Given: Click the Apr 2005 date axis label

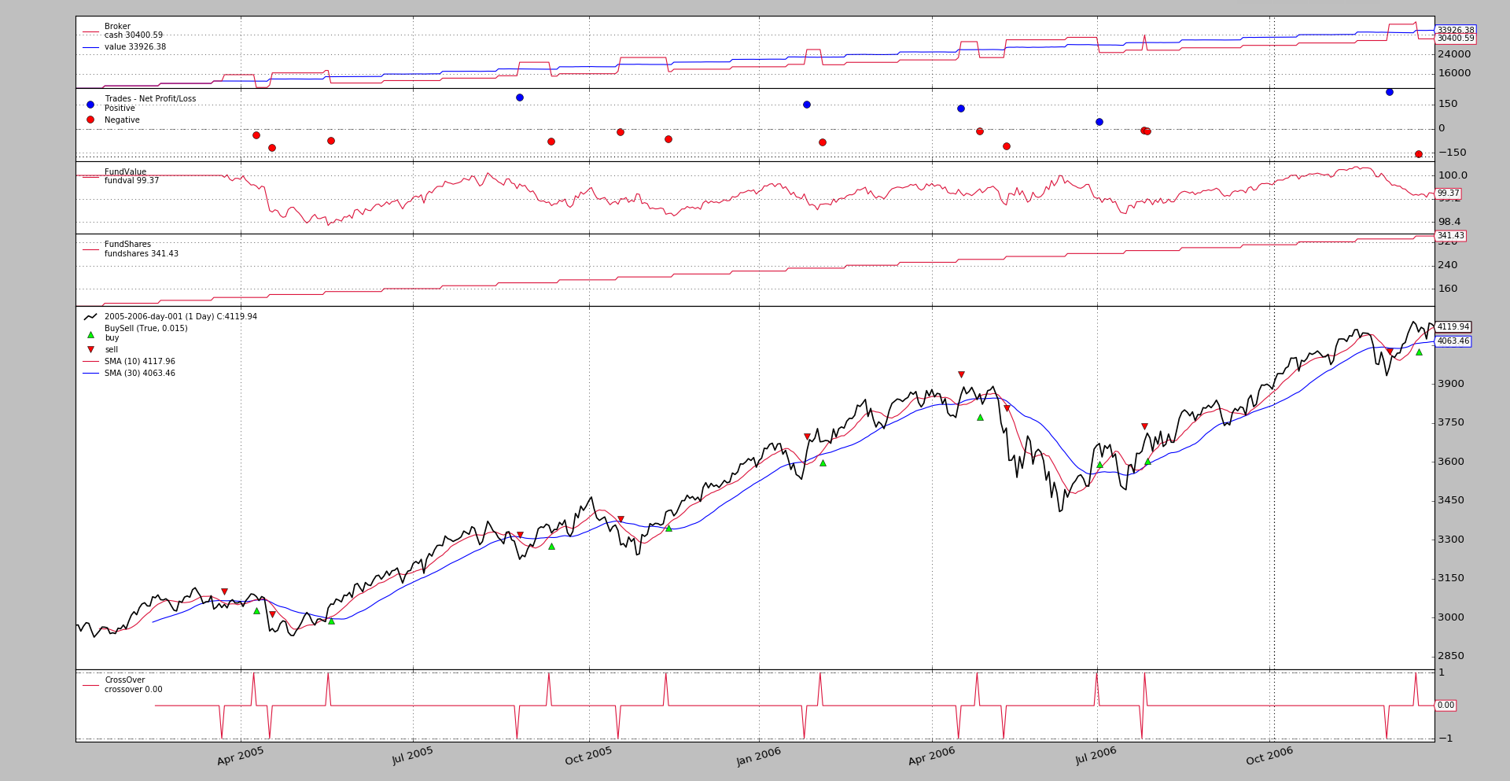Looking at the screenshot, I should [241, 757].
